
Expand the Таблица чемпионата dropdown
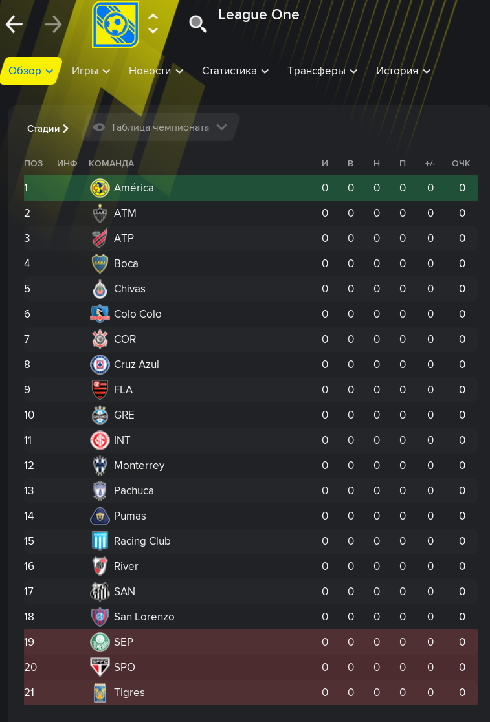(x=221, y=127)
